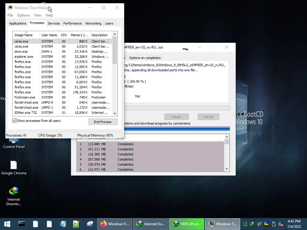Sort by User Name column
The width and height of the screenshot is (307, 230).
point(49,35)
